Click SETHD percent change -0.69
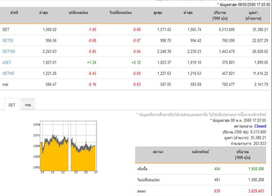272x196 pixels. (136, 73)
